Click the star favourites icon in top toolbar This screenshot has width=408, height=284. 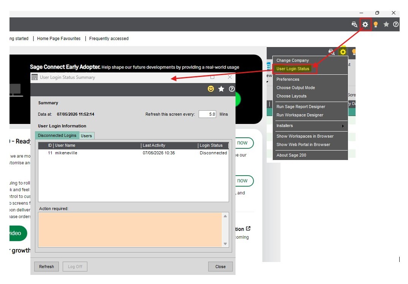pyautogui.click(x=386, y=24)
